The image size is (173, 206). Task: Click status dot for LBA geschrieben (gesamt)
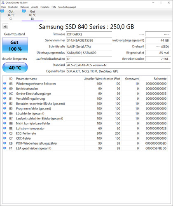[x=5, y=148]
